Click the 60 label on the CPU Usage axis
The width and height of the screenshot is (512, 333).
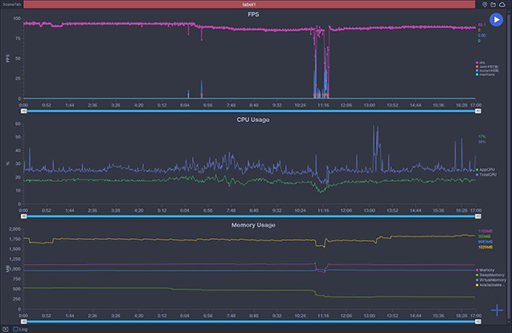[18, 124]
